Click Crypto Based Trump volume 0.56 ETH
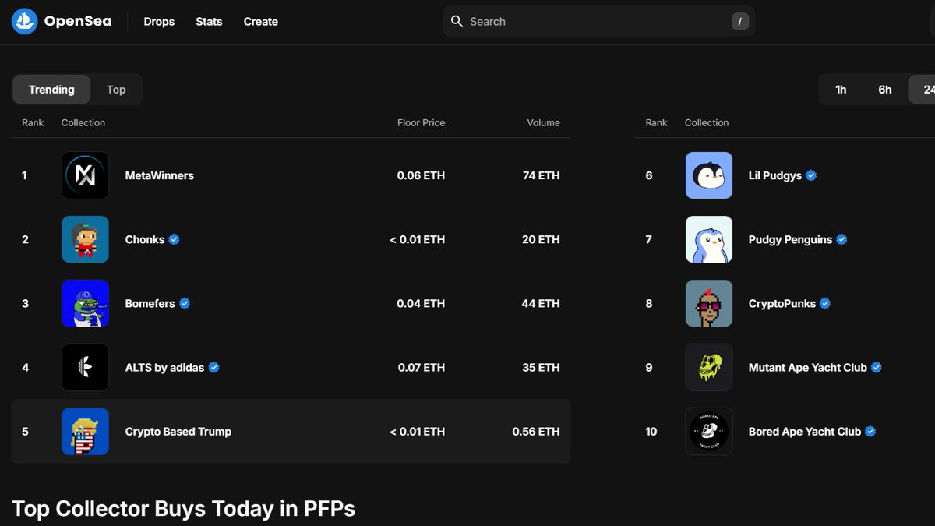This screenshot has width=935, height=526. tap(536, 431)
